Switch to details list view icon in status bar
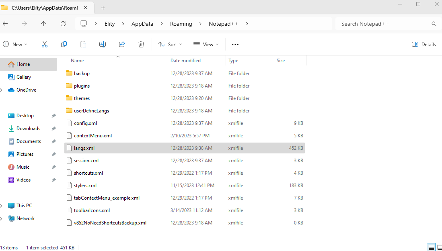 point(431,248)
